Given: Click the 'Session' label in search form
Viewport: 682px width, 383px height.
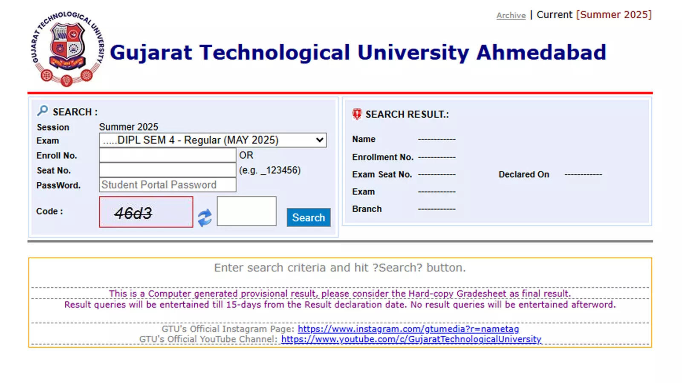Looking at the screenshot, I should tap(53, 127).
